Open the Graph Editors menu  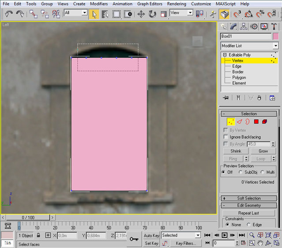149,4
